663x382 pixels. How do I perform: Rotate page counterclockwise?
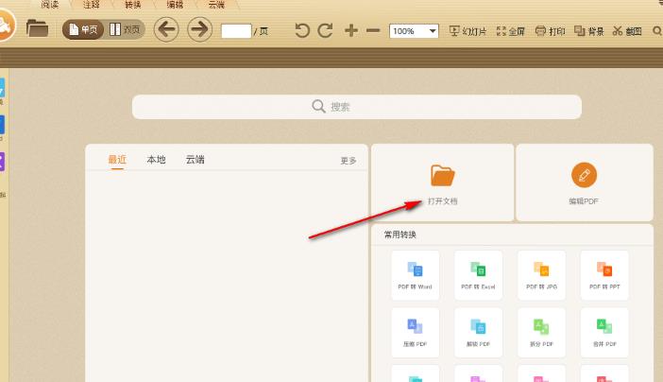point(302,30)
